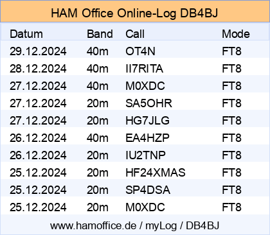Viewport: 270px width, 235px height.
Task: Click the SP4DSA callsign
Action: [x=148, y=190]
